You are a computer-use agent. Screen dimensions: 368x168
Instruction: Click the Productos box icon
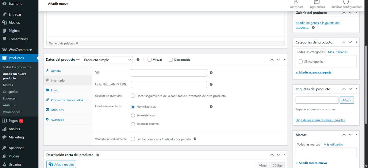click(x=4, y=58)
